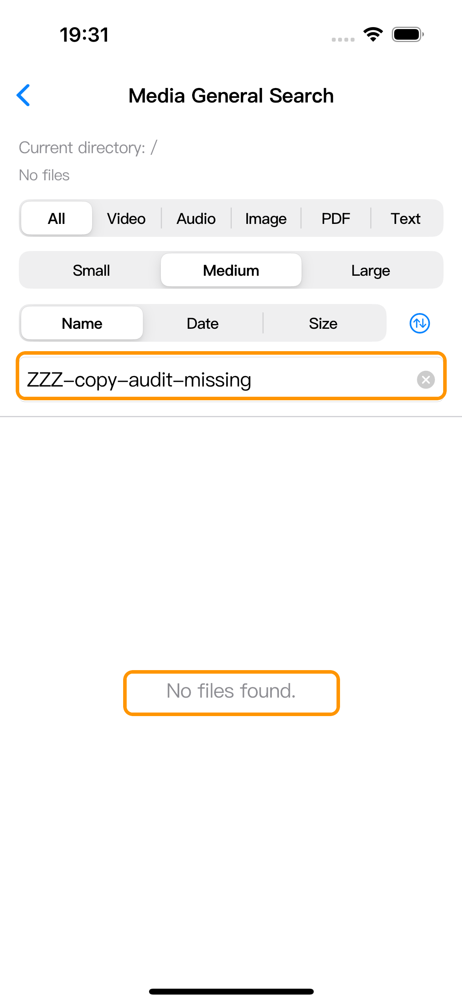Select the Medium size option
Viewport: 462px width, 1004px height.
click(231, 270)
